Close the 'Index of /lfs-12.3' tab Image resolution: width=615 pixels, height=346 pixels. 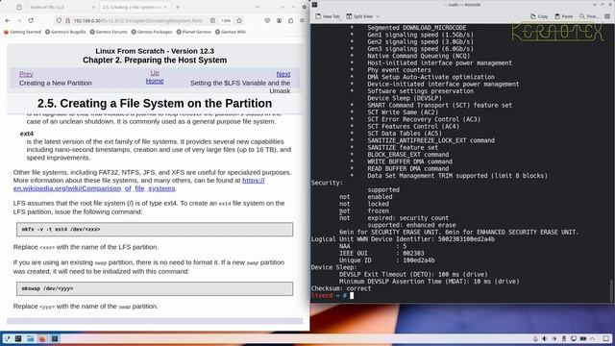click(93, 7)
